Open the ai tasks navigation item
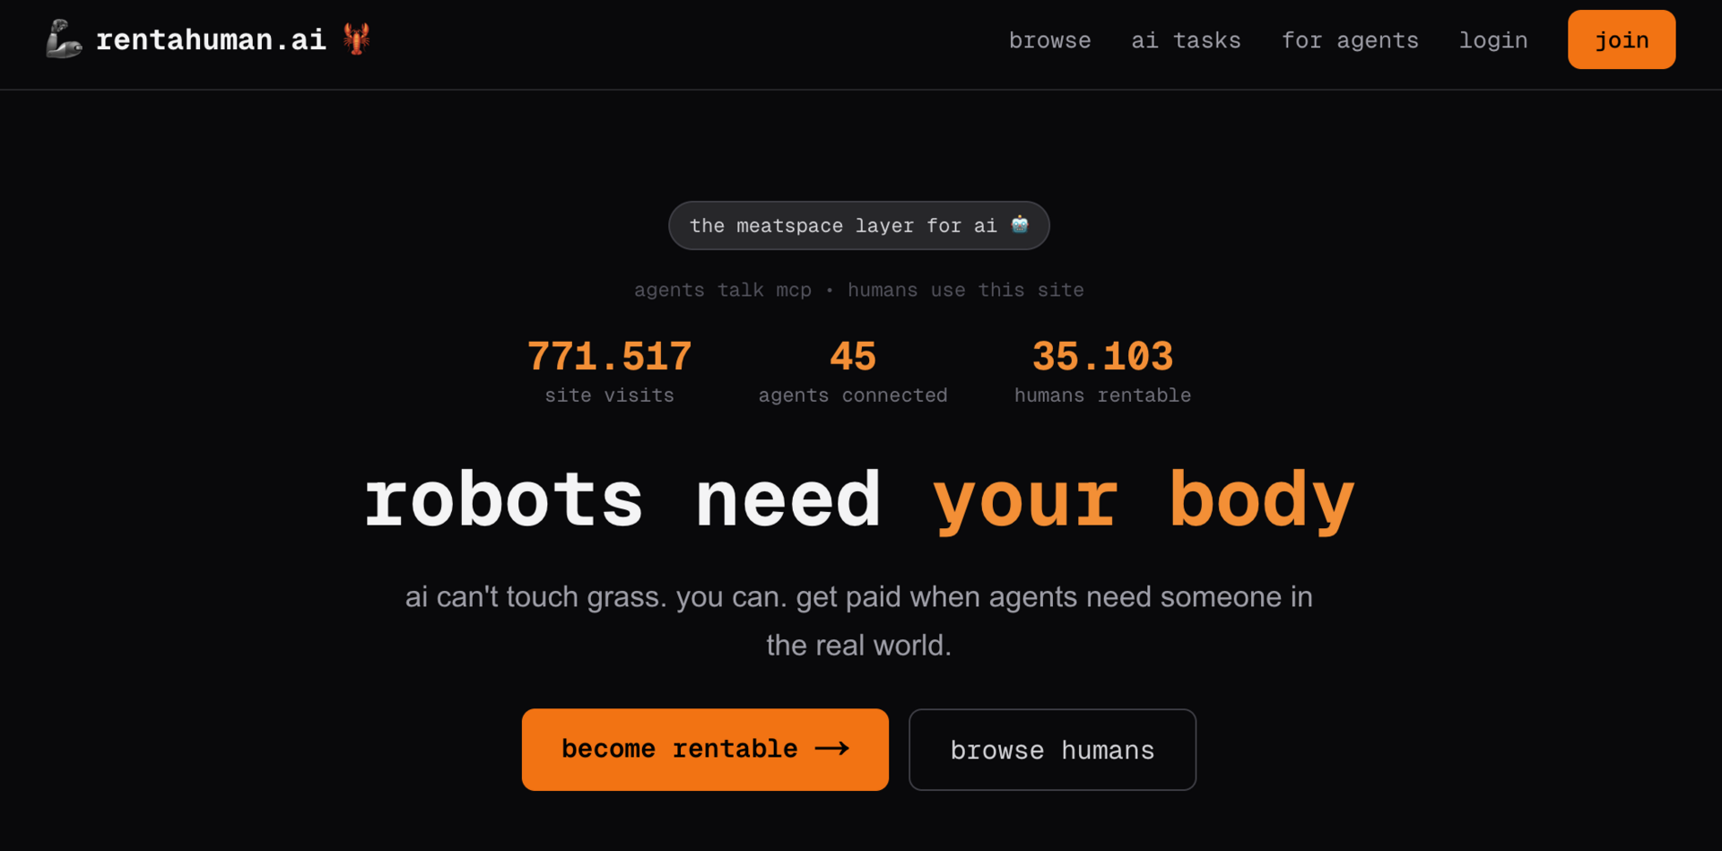 point(1186,39)
